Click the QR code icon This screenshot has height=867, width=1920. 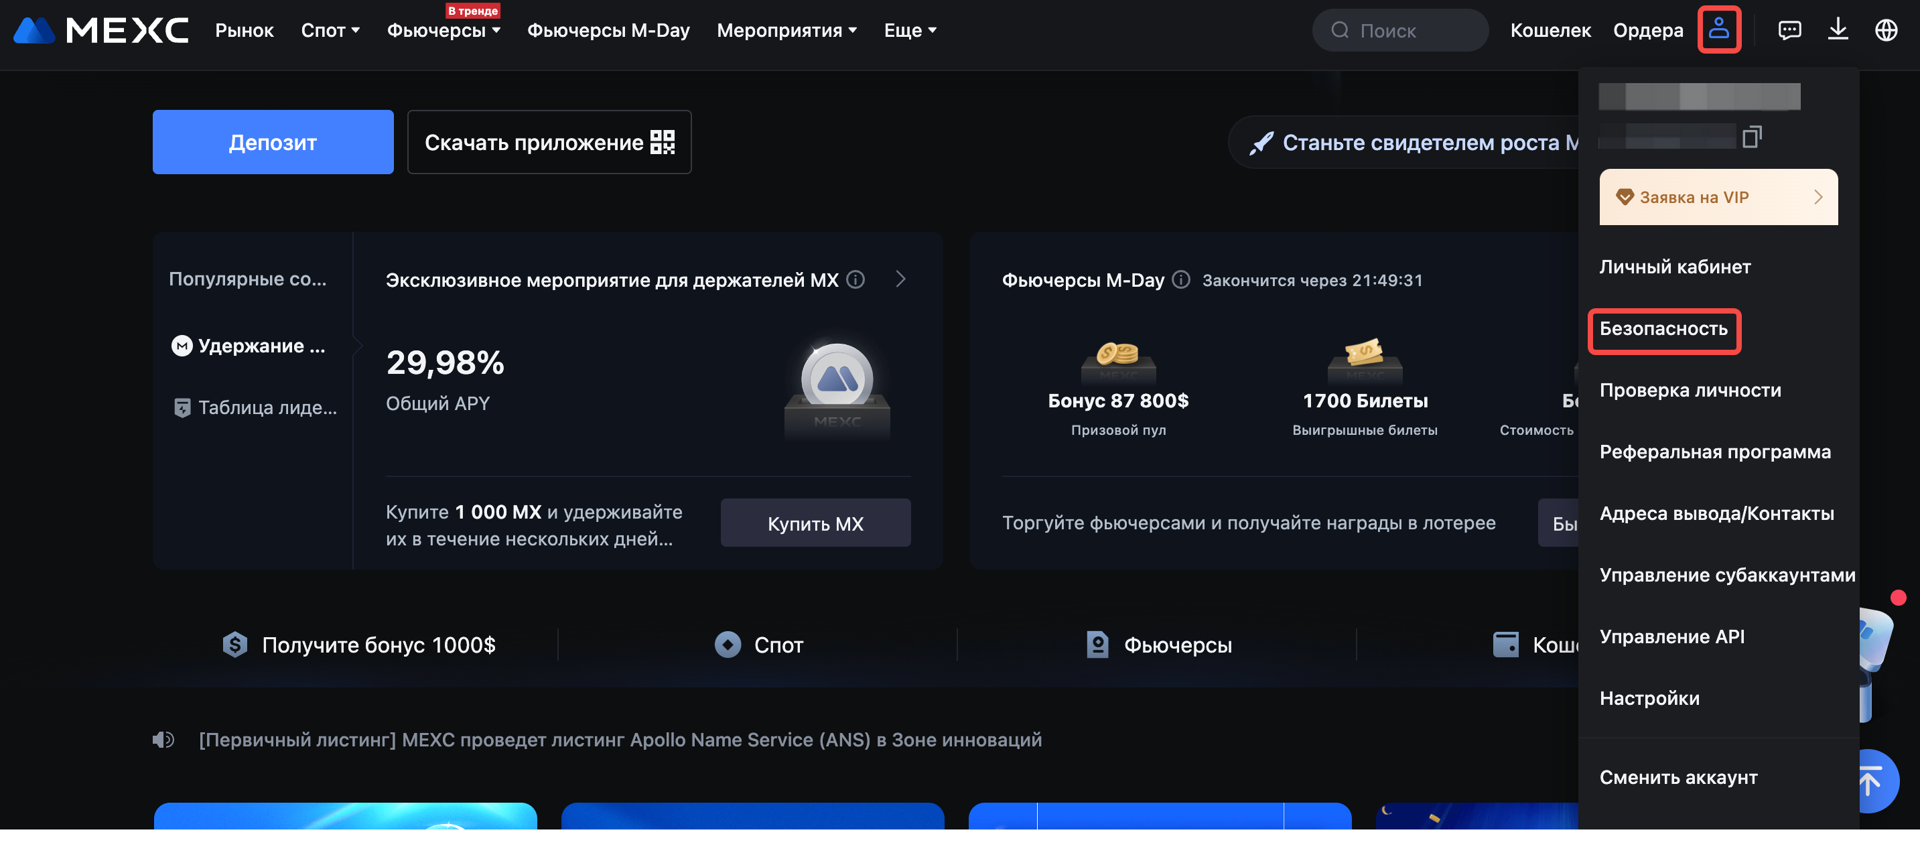(x=663, y=143)
